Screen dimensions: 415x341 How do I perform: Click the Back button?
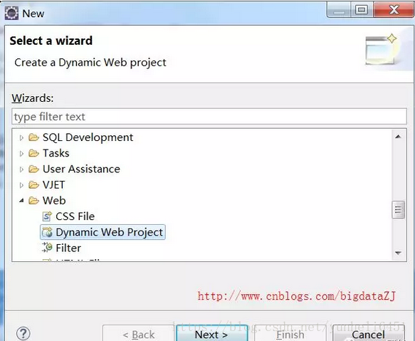[x=138, y=334]
